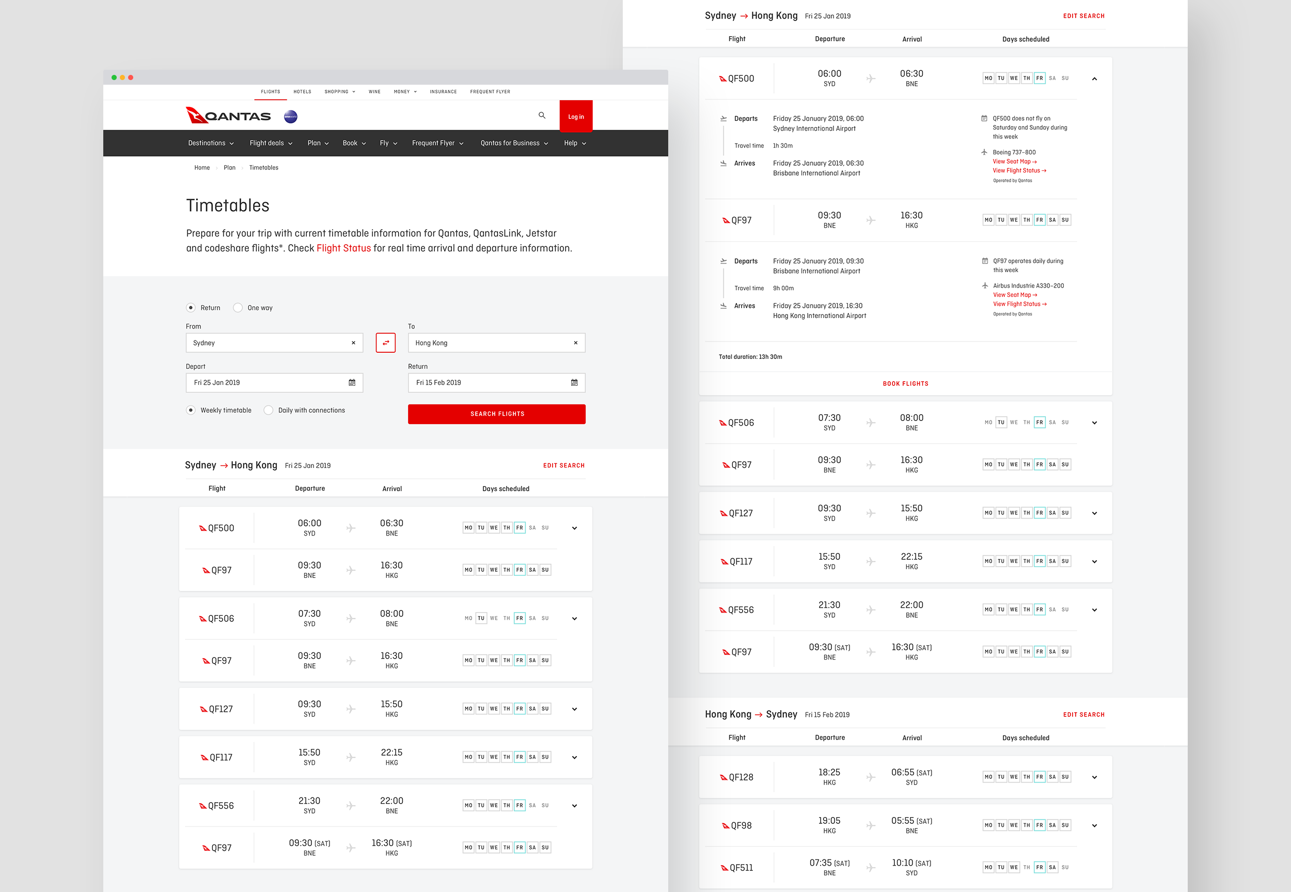Open View Seat Map for Boeing 737-800
The image size is (1291, 892).
coord(1015,162)
